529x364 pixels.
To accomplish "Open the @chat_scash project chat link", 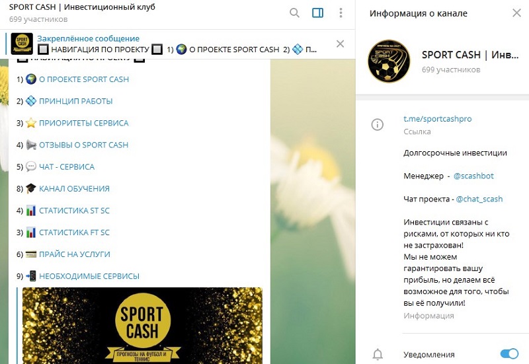I will (x=479, y=199).
